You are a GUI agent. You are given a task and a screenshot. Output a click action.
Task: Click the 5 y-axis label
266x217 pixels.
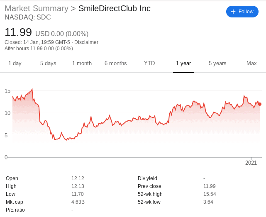click(x=6, y=135)
